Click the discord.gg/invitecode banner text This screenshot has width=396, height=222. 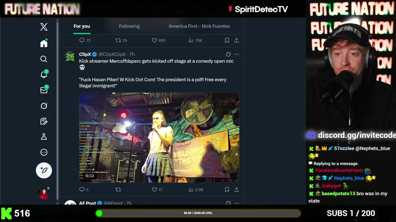click(x=357, y=135)
